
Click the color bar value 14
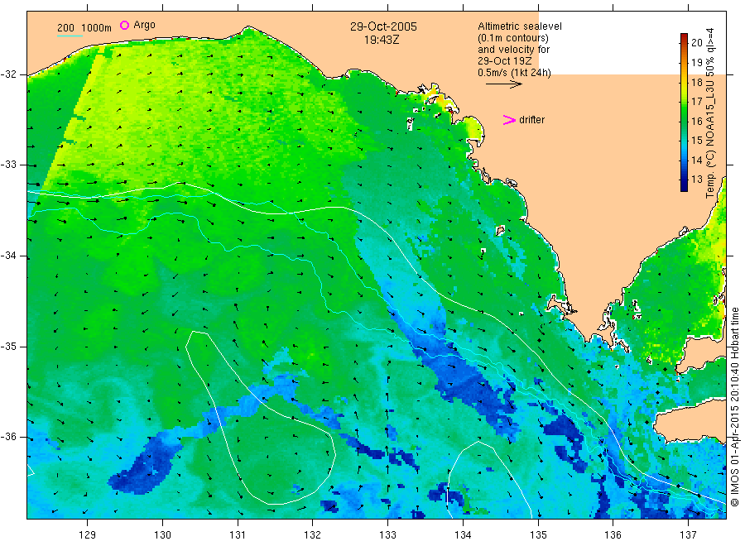[696, 160]
